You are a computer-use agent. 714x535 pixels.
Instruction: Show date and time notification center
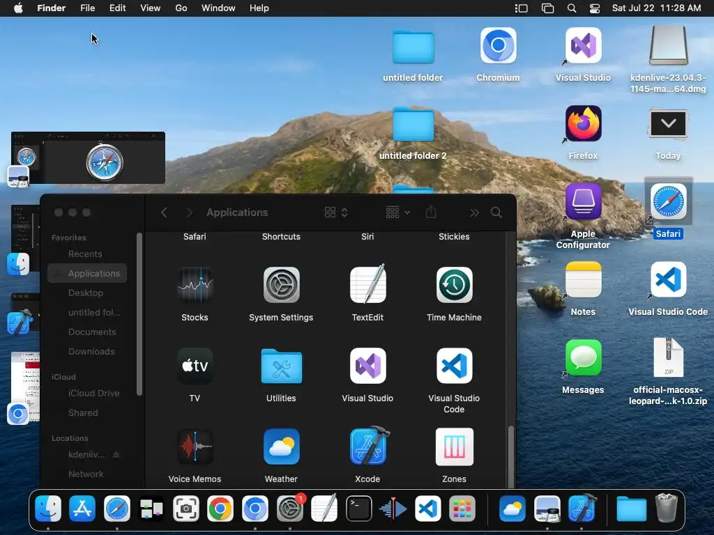(x=656, y=8)
